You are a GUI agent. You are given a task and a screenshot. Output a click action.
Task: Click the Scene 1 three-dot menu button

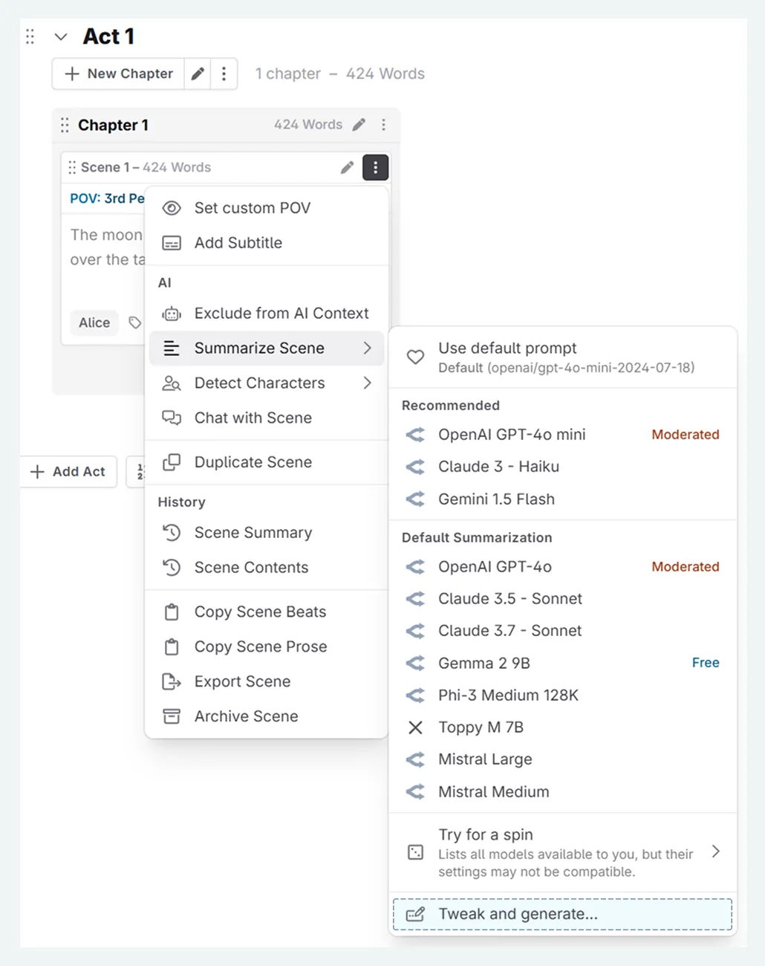375,168
